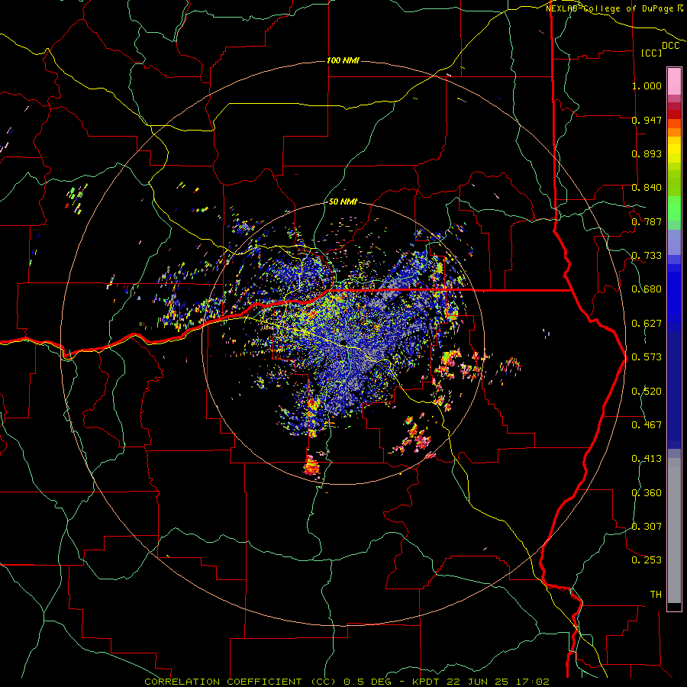Click the 0.467 legend value
This screenshot has width=687, height=687.
(x=647, y=425)
